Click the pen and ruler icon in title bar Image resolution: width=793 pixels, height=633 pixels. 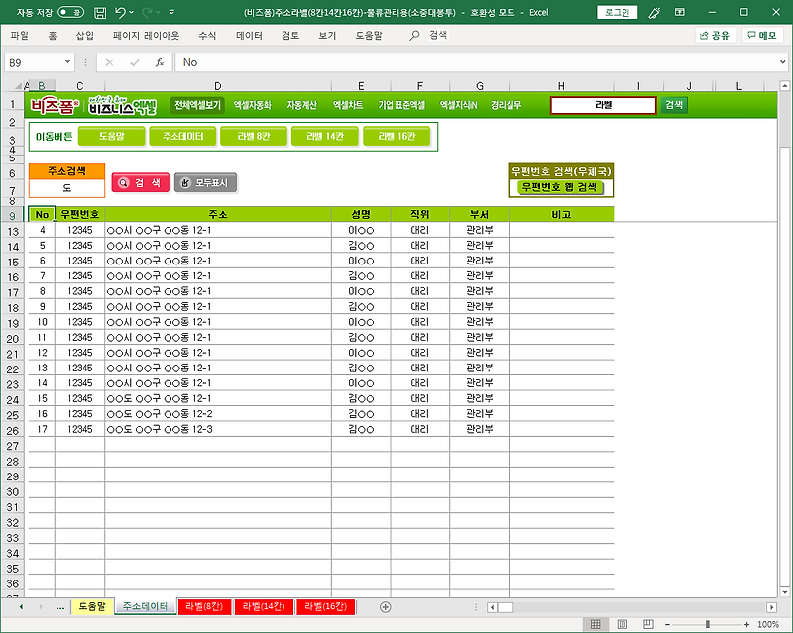654,12
